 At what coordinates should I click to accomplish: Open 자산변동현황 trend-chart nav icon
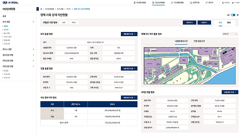click(x=172, y=2)
